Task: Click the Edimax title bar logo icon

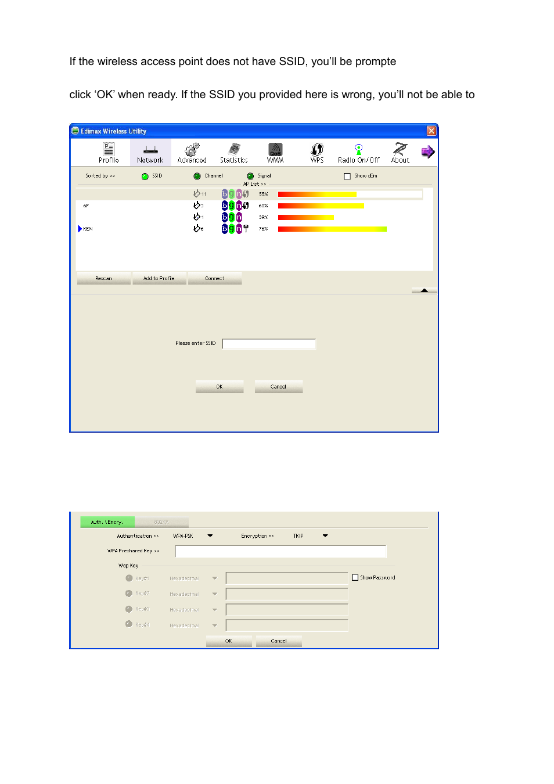Action: click(75, 131)
